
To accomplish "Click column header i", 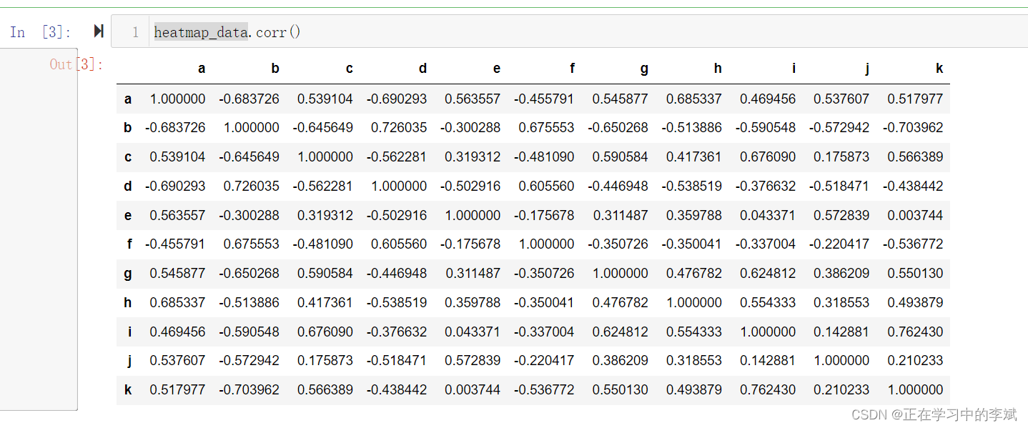I will pyautogui.click(x=794, y=69).
